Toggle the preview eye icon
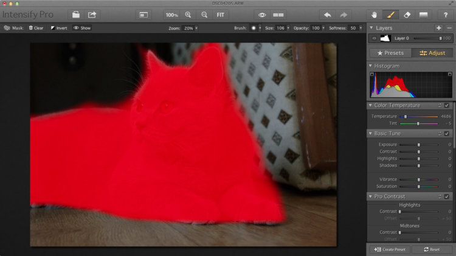This screenshot has width=456, height=256. tap(262, 15)
